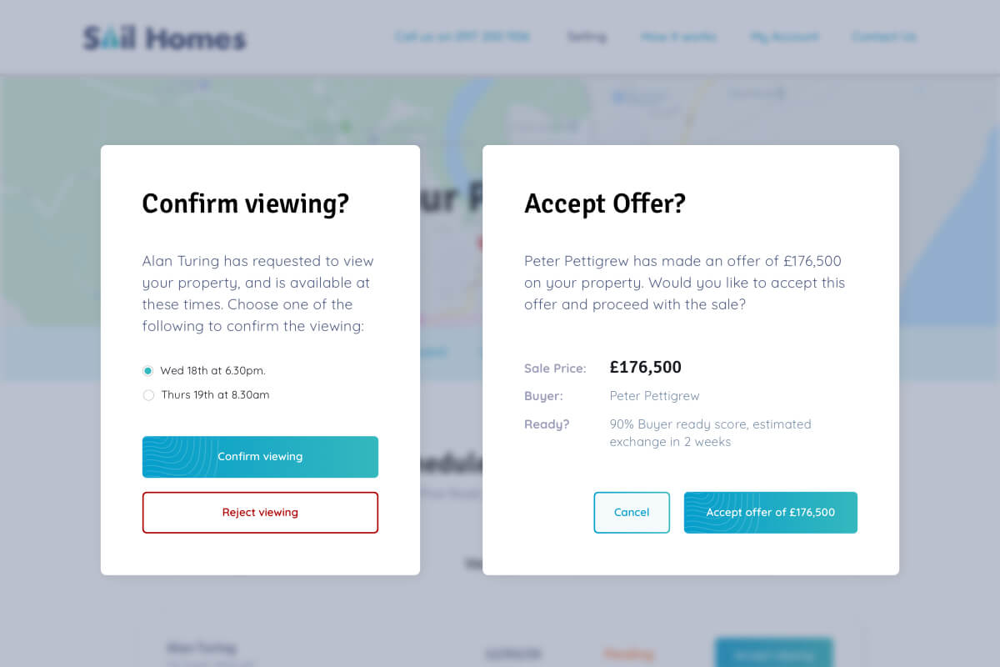The width and height of the screenshot is (1000, 667).
Task: Click the call us phone number link
Action: [463, 37]
